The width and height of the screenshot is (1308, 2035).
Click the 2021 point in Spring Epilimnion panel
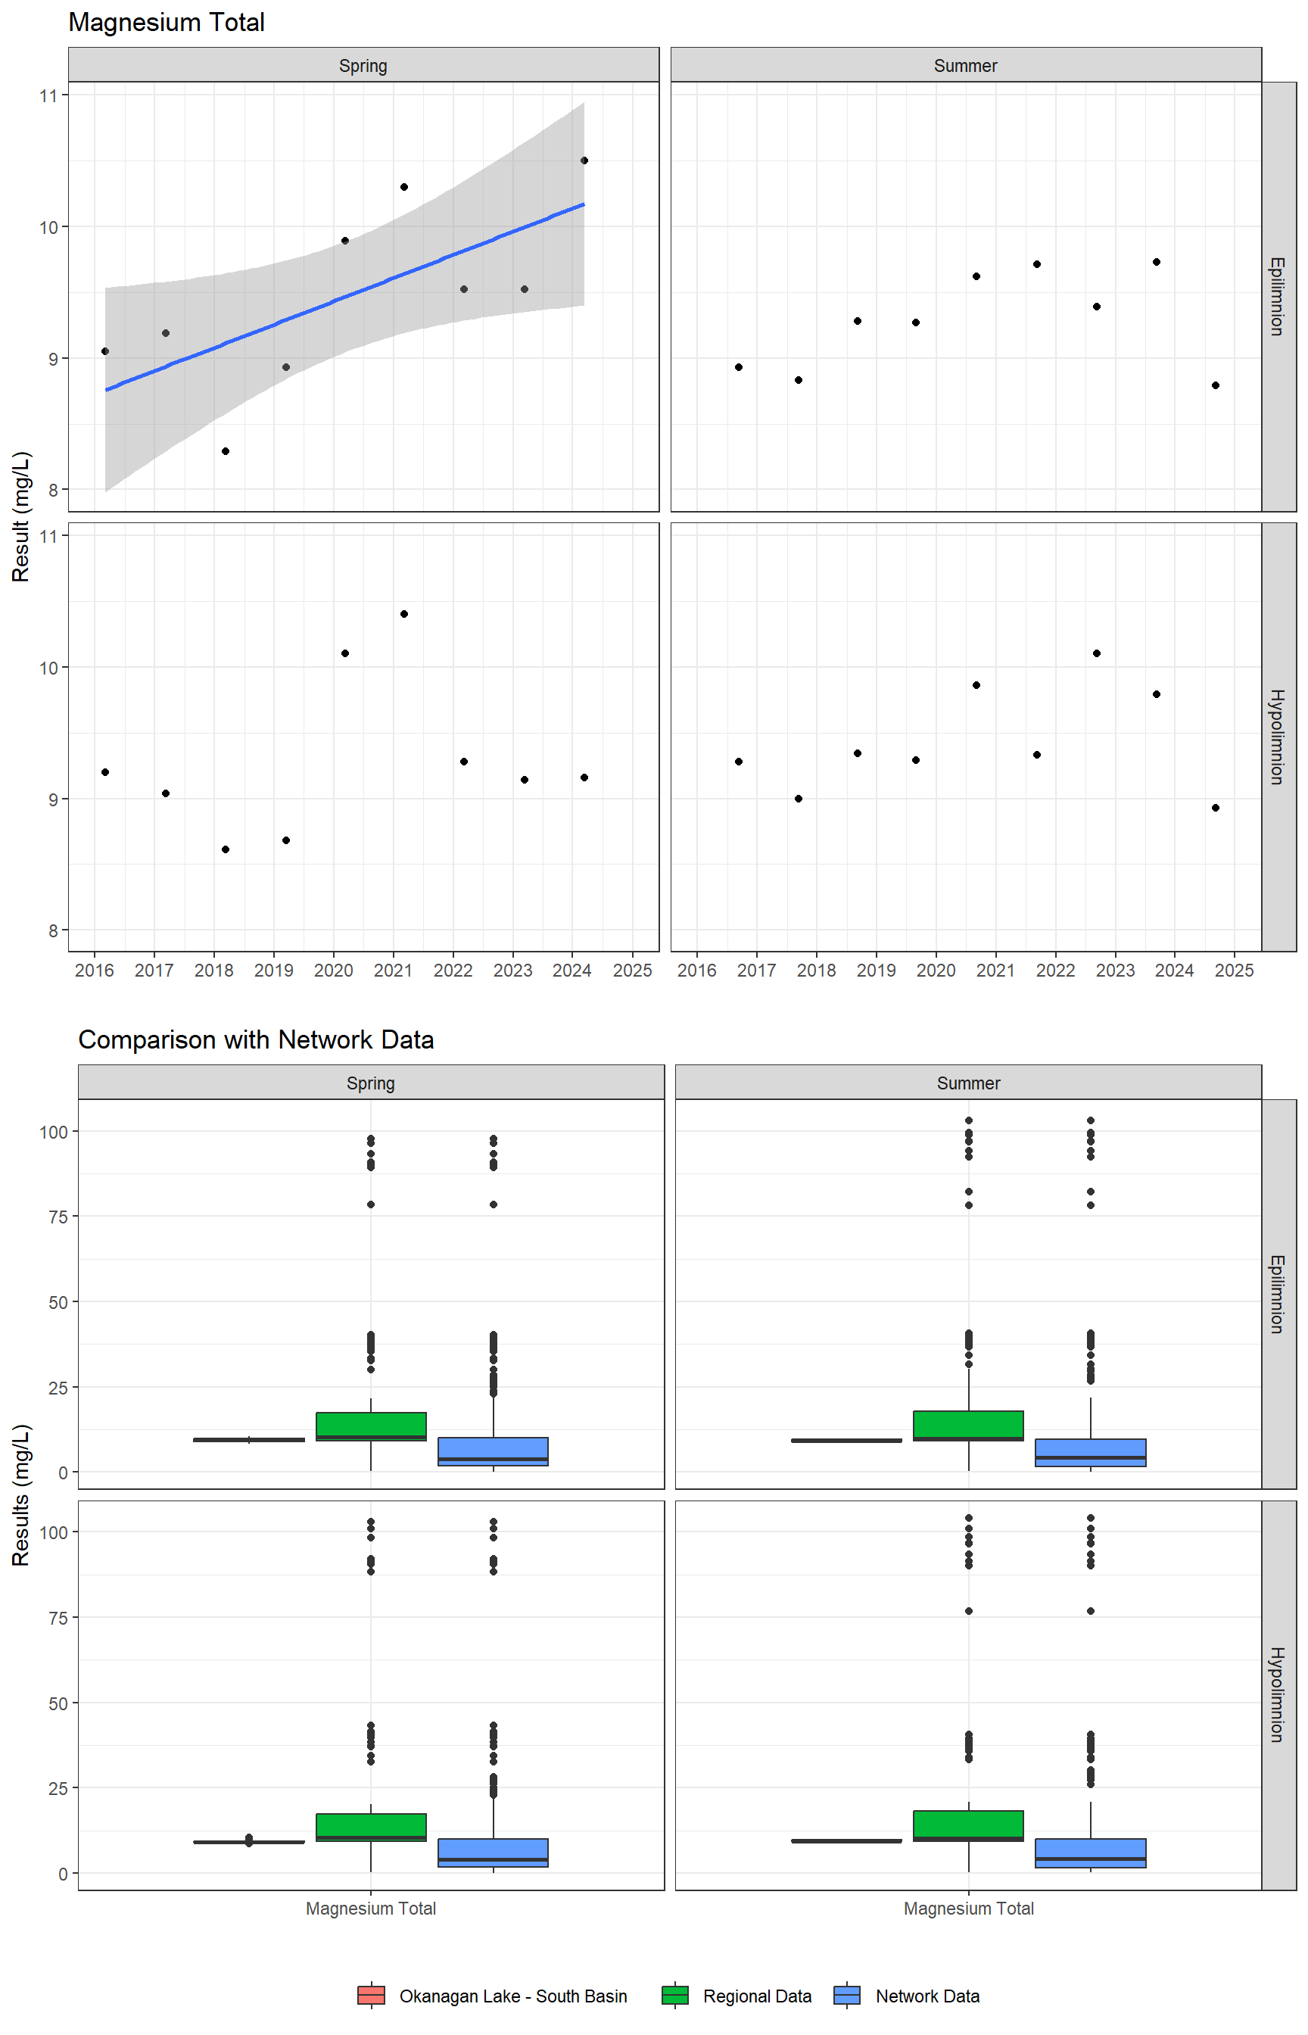pyautogui.click(x=404, y=187)
